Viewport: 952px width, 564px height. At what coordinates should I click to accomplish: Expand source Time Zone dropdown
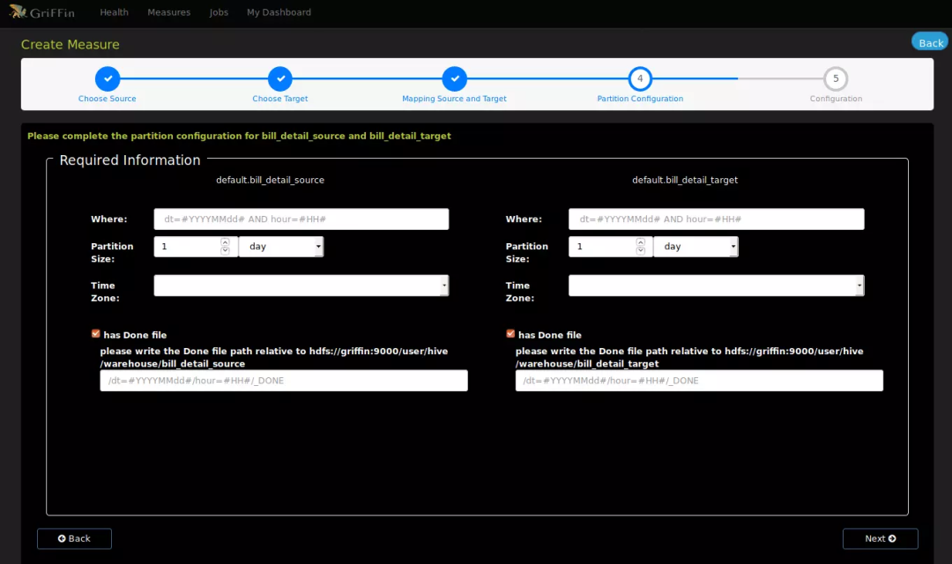coord(301,286)
